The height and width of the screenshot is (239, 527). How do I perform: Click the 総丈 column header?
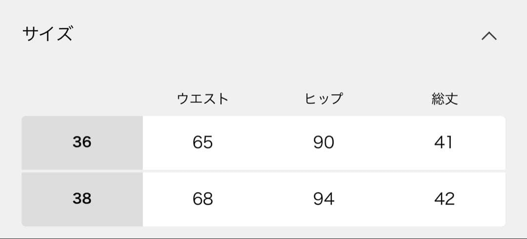(445, 99)
